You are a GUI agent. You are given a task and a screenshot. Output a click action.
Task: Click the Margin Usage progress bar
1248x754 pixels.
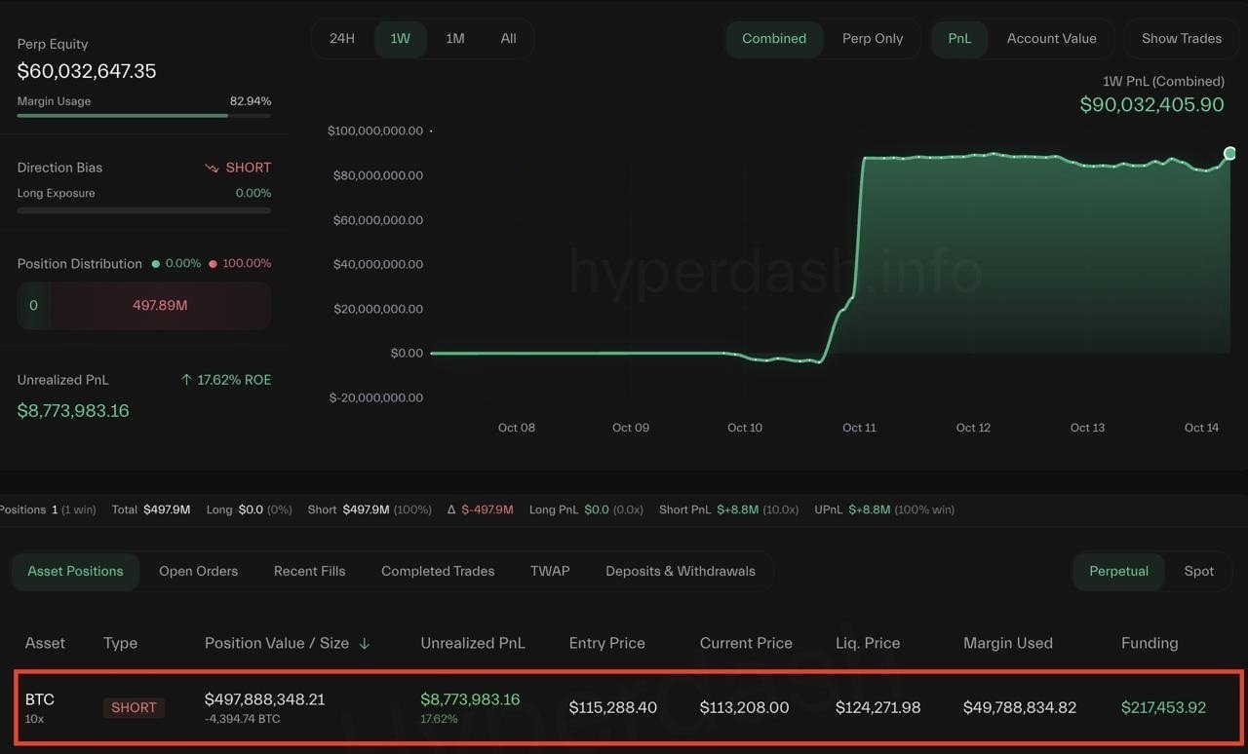143,116
